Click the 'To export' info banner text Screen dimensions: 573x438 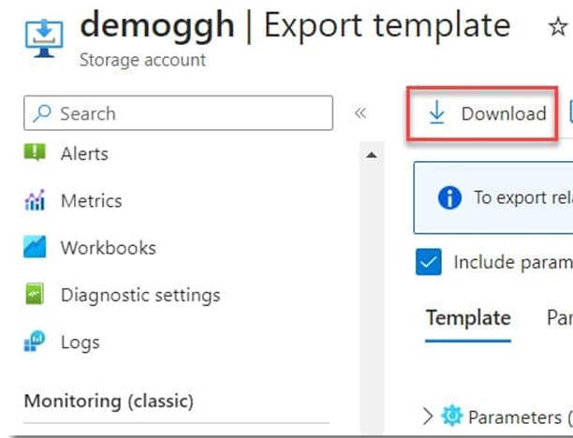tap(523, 197)
